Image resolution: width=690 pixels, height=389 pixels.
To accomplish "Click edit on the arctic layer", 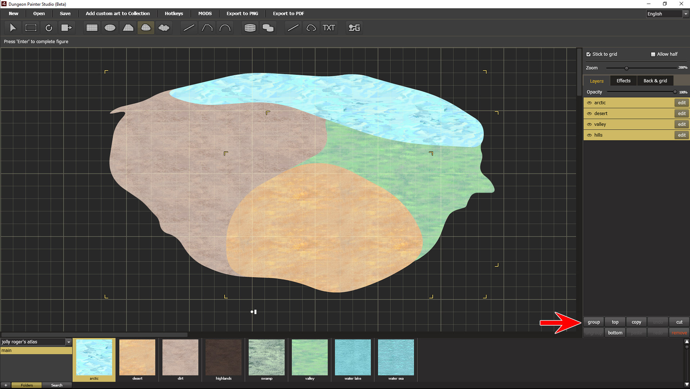I will pos(682,103).
